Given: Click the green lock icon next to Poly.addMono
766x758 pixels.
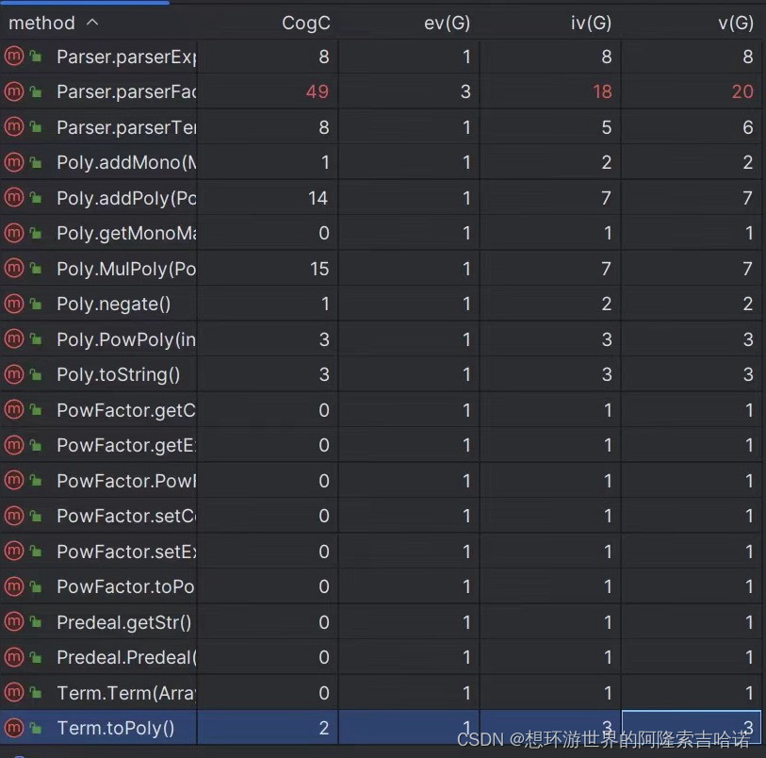Looking at the screenshot, I should click(x=36, y=162).
